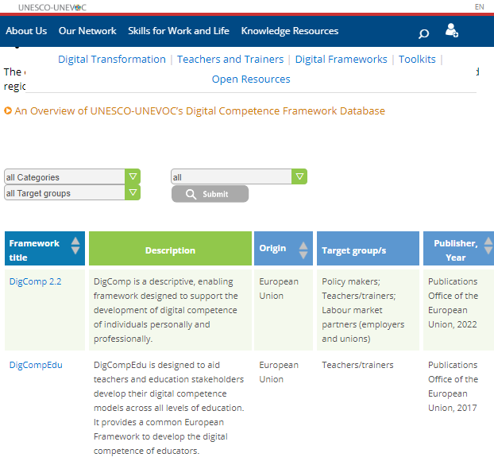Open the Knowledge Resources menu

click(x=290, y=31)
